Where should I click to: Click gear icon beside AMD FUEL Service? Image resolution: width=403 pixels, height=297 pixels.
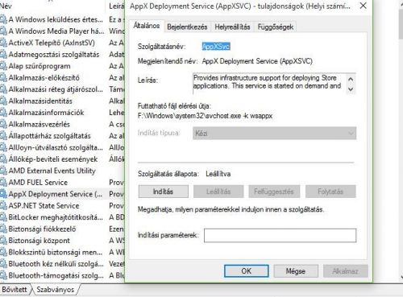(x=3, y=183)
